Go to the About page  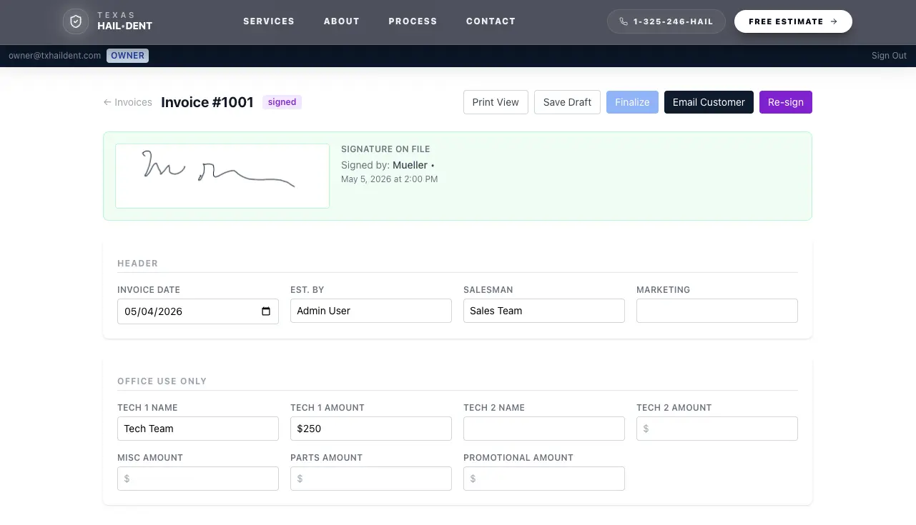(x=342, y=21)
